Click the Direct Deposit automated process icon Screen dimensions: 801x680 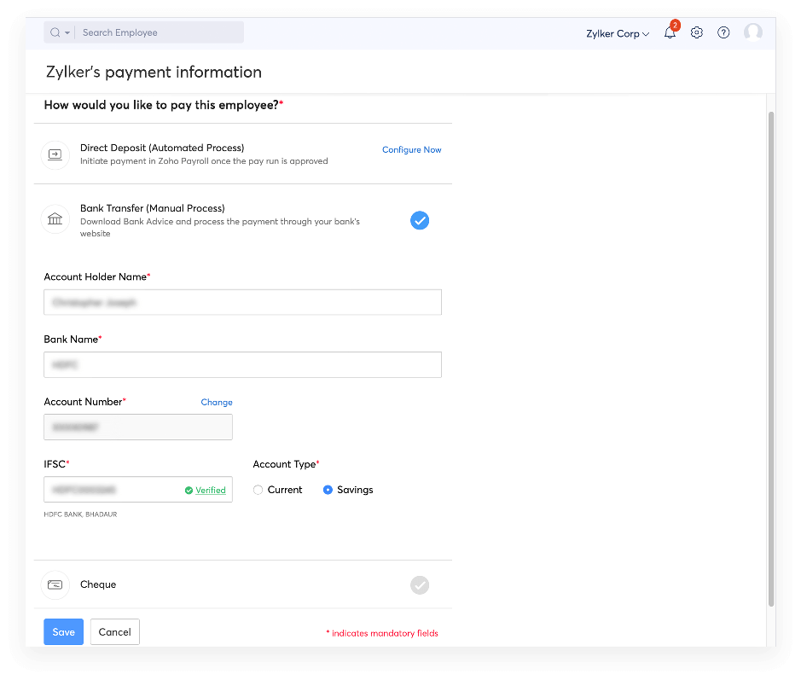(55, 154)
